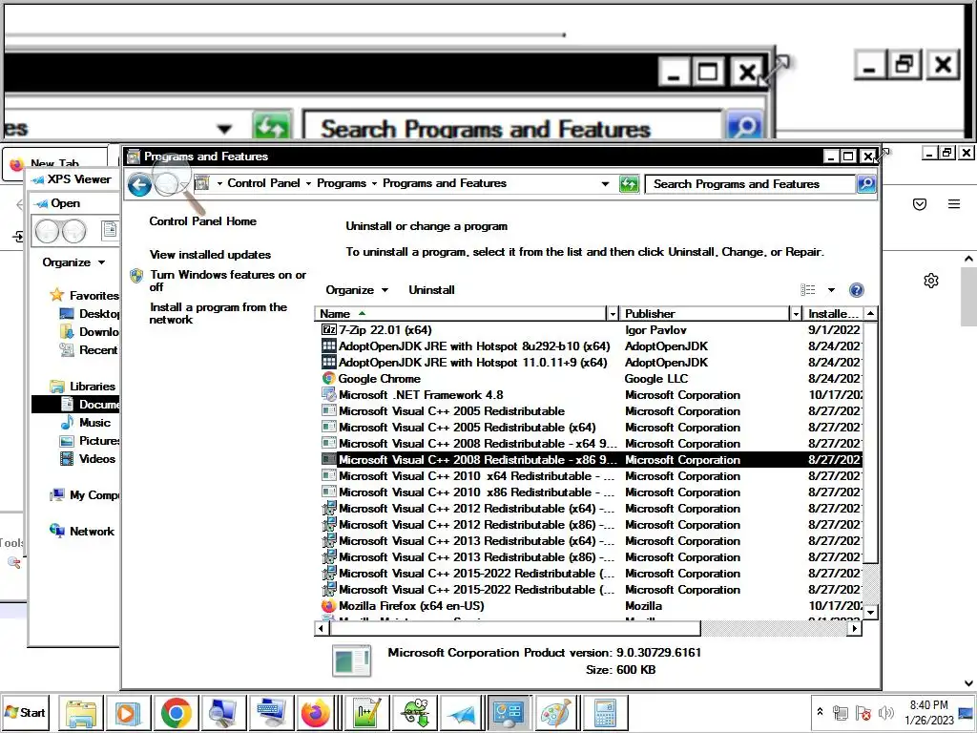Open the Firefox hamburger menu
This screenshot has height=733, width=977.
point(954,204)
